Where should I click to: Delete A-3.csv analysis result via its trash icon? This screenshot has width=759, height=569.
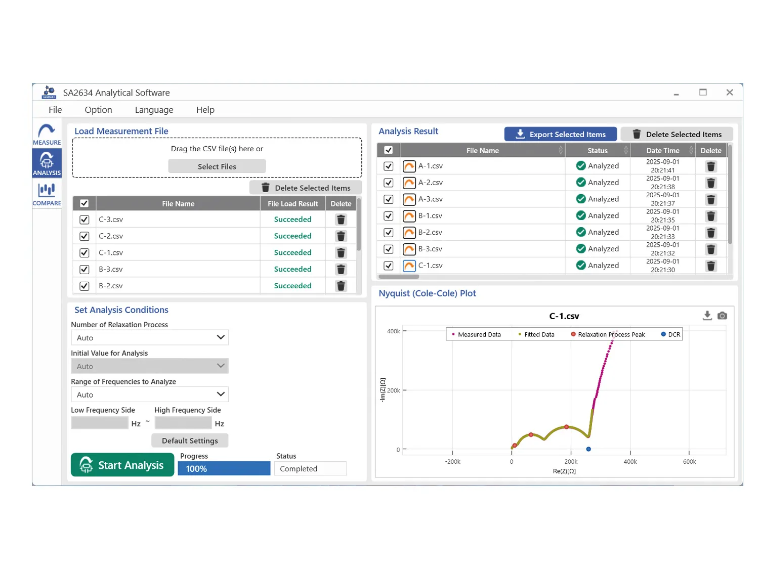[x=711, y=200]
